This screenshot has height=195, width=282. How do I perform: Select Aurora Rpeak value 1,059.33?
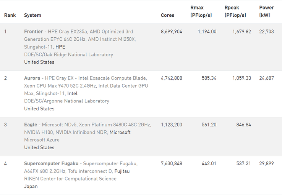(242, 78)
